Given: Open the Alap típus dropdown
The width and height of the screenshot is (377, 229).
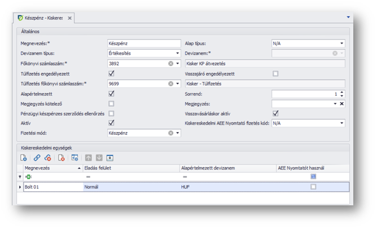Looking at the screenshot, I should tap(341, 43).
